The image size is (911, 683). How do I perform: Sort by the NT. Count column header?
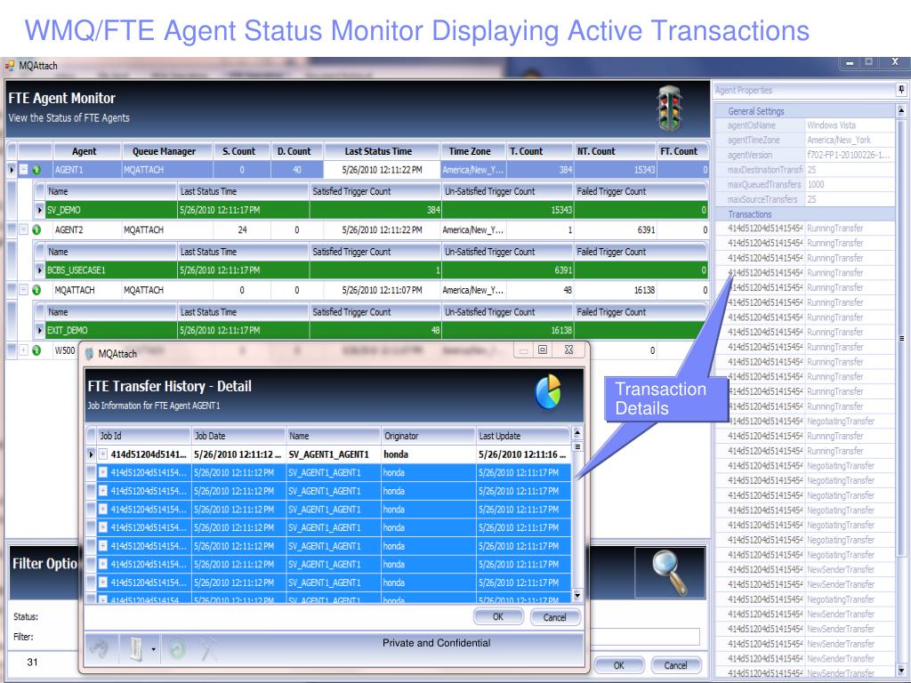[615, 151]
